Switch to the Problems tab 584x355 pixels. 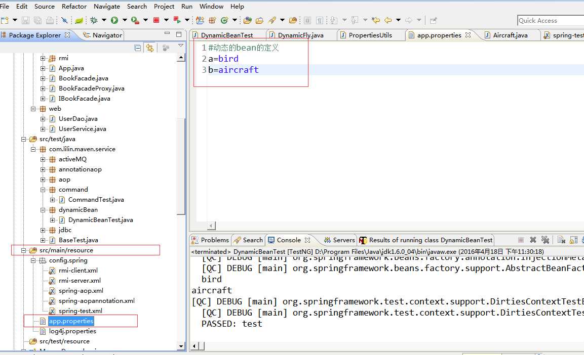click(x=210, y=240)
